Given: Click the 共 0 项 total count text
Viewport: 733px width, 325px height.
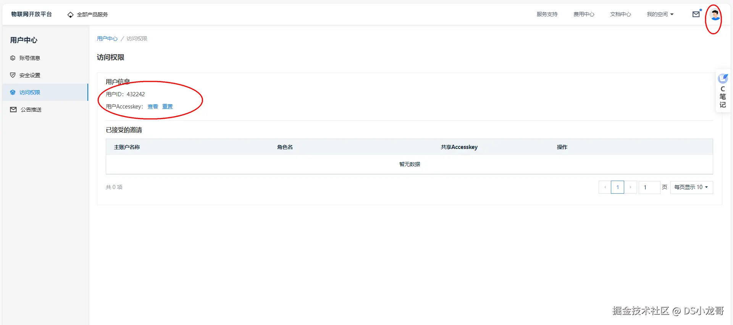Looking at the screenshot, I should click(x=114, y=187).
